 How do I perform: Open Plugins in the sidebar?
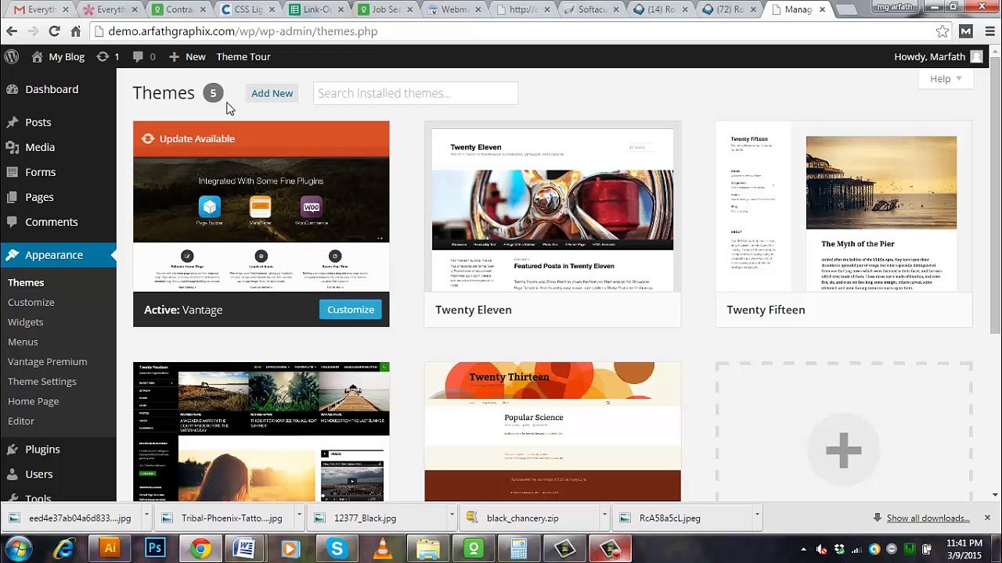(x=58, y=449)
